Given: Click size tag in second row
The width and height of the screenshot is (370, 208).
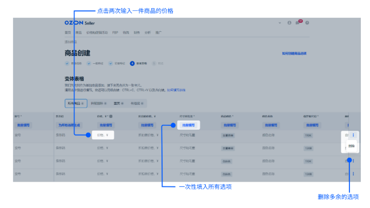Looking at the screenshot, I should point(308,149).
